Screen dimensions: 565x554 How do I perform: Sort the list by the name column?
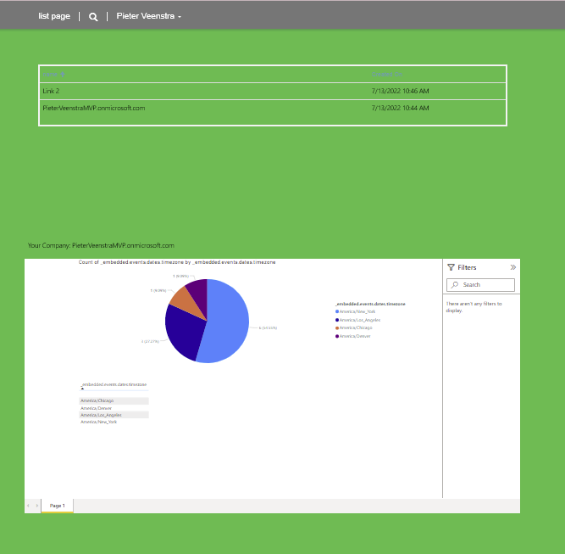point(53,75)
